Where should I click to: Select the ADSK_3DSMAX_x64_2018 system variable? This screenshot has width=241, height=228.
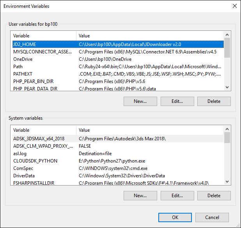point(39,138)
